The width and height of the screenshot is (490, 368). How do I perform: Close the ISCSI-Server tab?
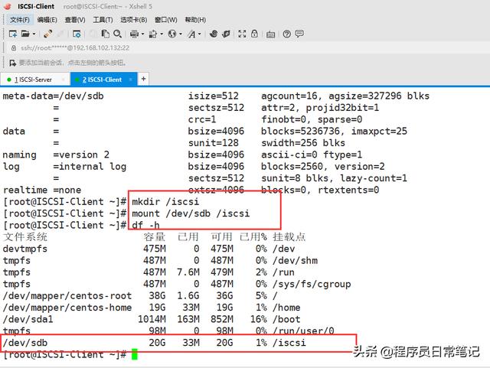tap(64, 80)
